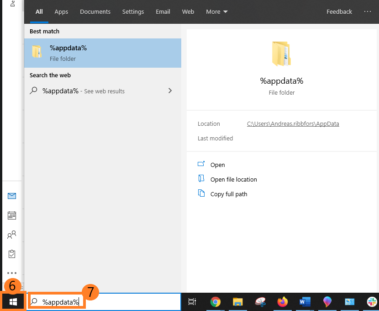
Task: Select the All search filter tab
Action: 39,11
